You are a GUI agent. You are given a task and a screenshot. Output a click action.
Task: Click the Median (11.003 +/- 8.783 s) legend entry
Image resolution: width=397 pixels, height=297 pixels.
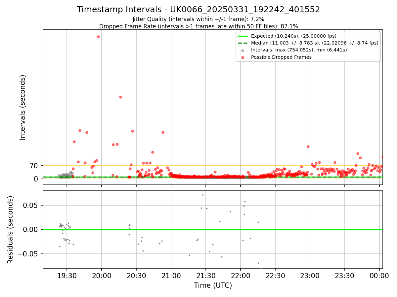[x=315, y=43]
